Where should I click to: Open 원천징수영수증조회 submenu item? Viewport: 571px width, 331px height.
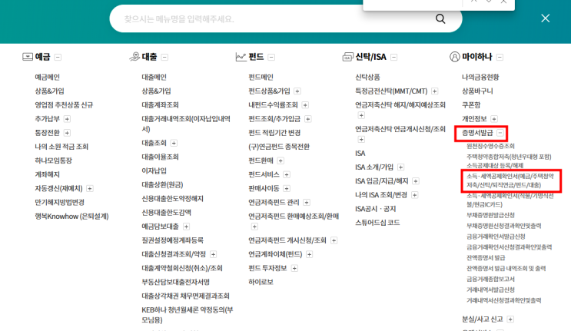click(490, 146)
